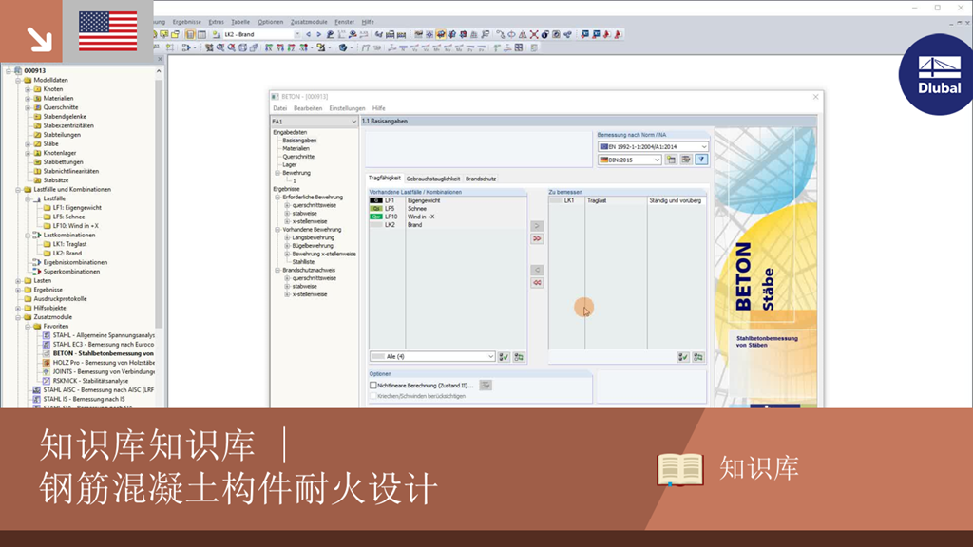Click invert selection icon below Zu bemessen list
The width and height of the screenshot is (973, 547).
tap(698, 357)
